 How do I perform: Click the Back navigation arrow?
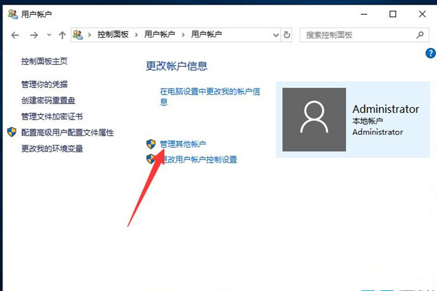pos(15,35)
